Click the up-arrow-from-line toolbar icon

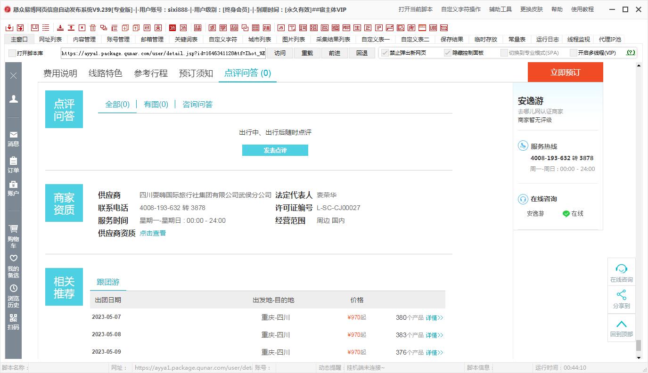tap(71, 28)
